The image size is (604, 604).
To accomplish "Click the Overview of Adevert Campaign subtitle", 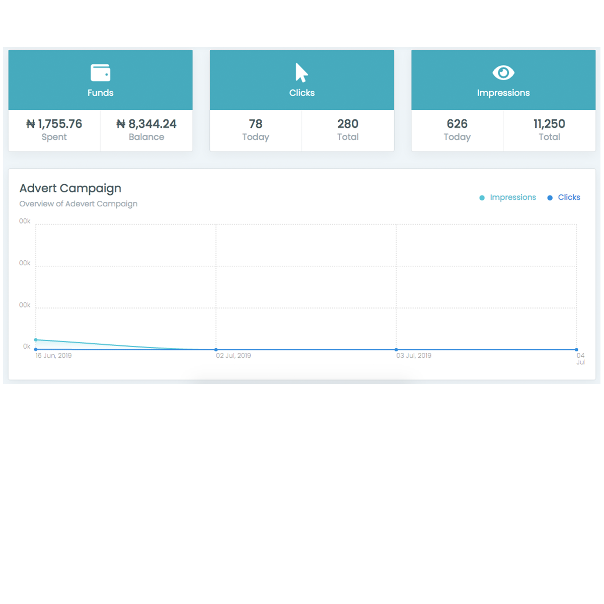I will 79,204.
